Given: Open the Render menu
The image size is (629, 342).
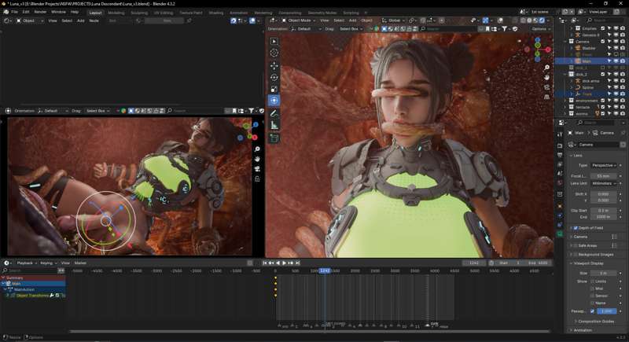Looking at the screenshot, I should click(x=40, y=12).
